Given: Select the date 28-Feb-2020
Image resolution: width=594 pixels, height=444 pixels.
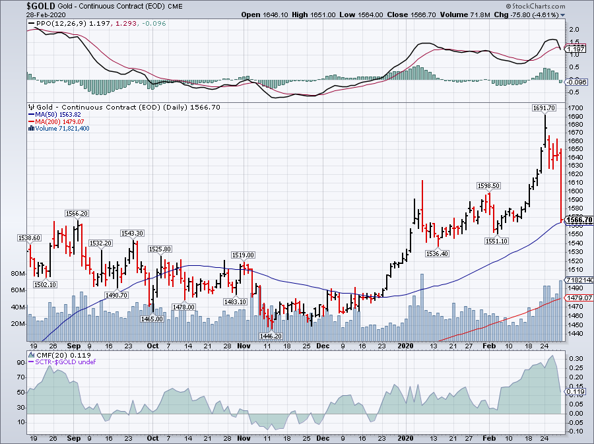Looking at the screenshot, I should tap(46, 15).
